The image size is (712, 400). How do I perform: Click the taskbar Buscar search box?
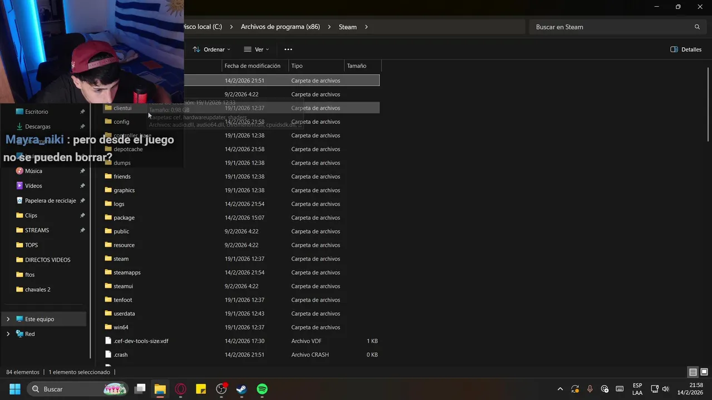click(78, 389)
